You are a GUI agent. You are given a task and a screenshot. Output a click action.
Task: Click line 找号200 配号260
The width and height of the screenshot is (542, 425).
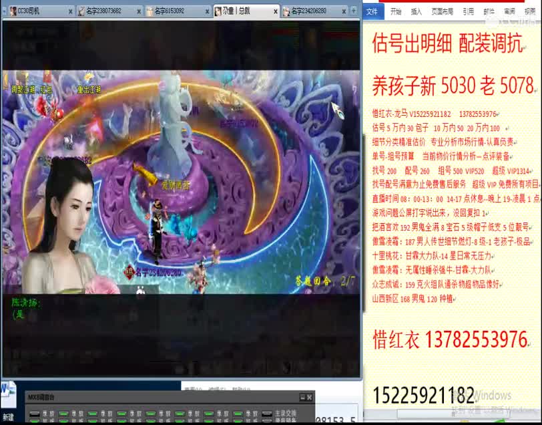tap(451, 170)
